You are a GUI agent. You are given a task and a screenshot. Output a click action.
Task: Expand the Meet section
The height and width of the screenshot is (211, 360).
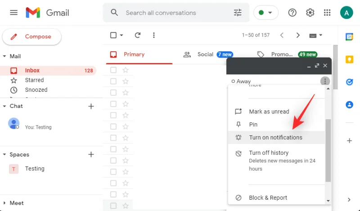coord(4,203)
